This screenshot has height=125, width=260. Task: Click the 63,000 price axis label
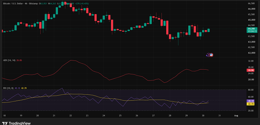tap(252, 42)
